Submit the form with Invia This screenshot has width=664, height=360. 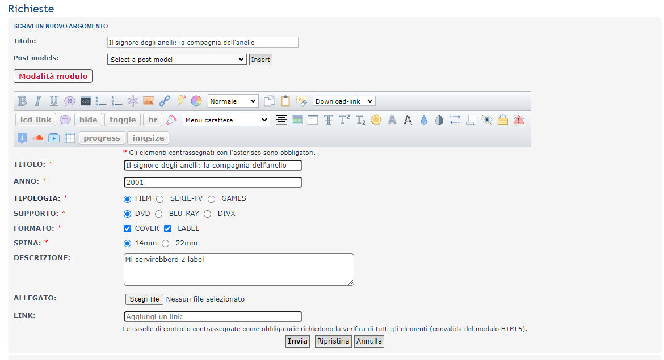coord(297,341)
